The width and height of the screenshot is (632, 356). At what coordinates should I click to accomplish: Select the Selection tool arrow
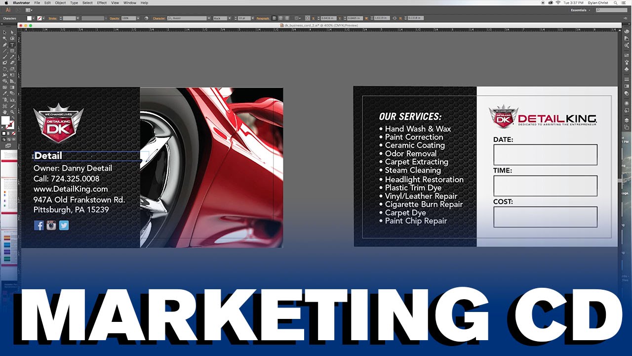coord(5,32)
